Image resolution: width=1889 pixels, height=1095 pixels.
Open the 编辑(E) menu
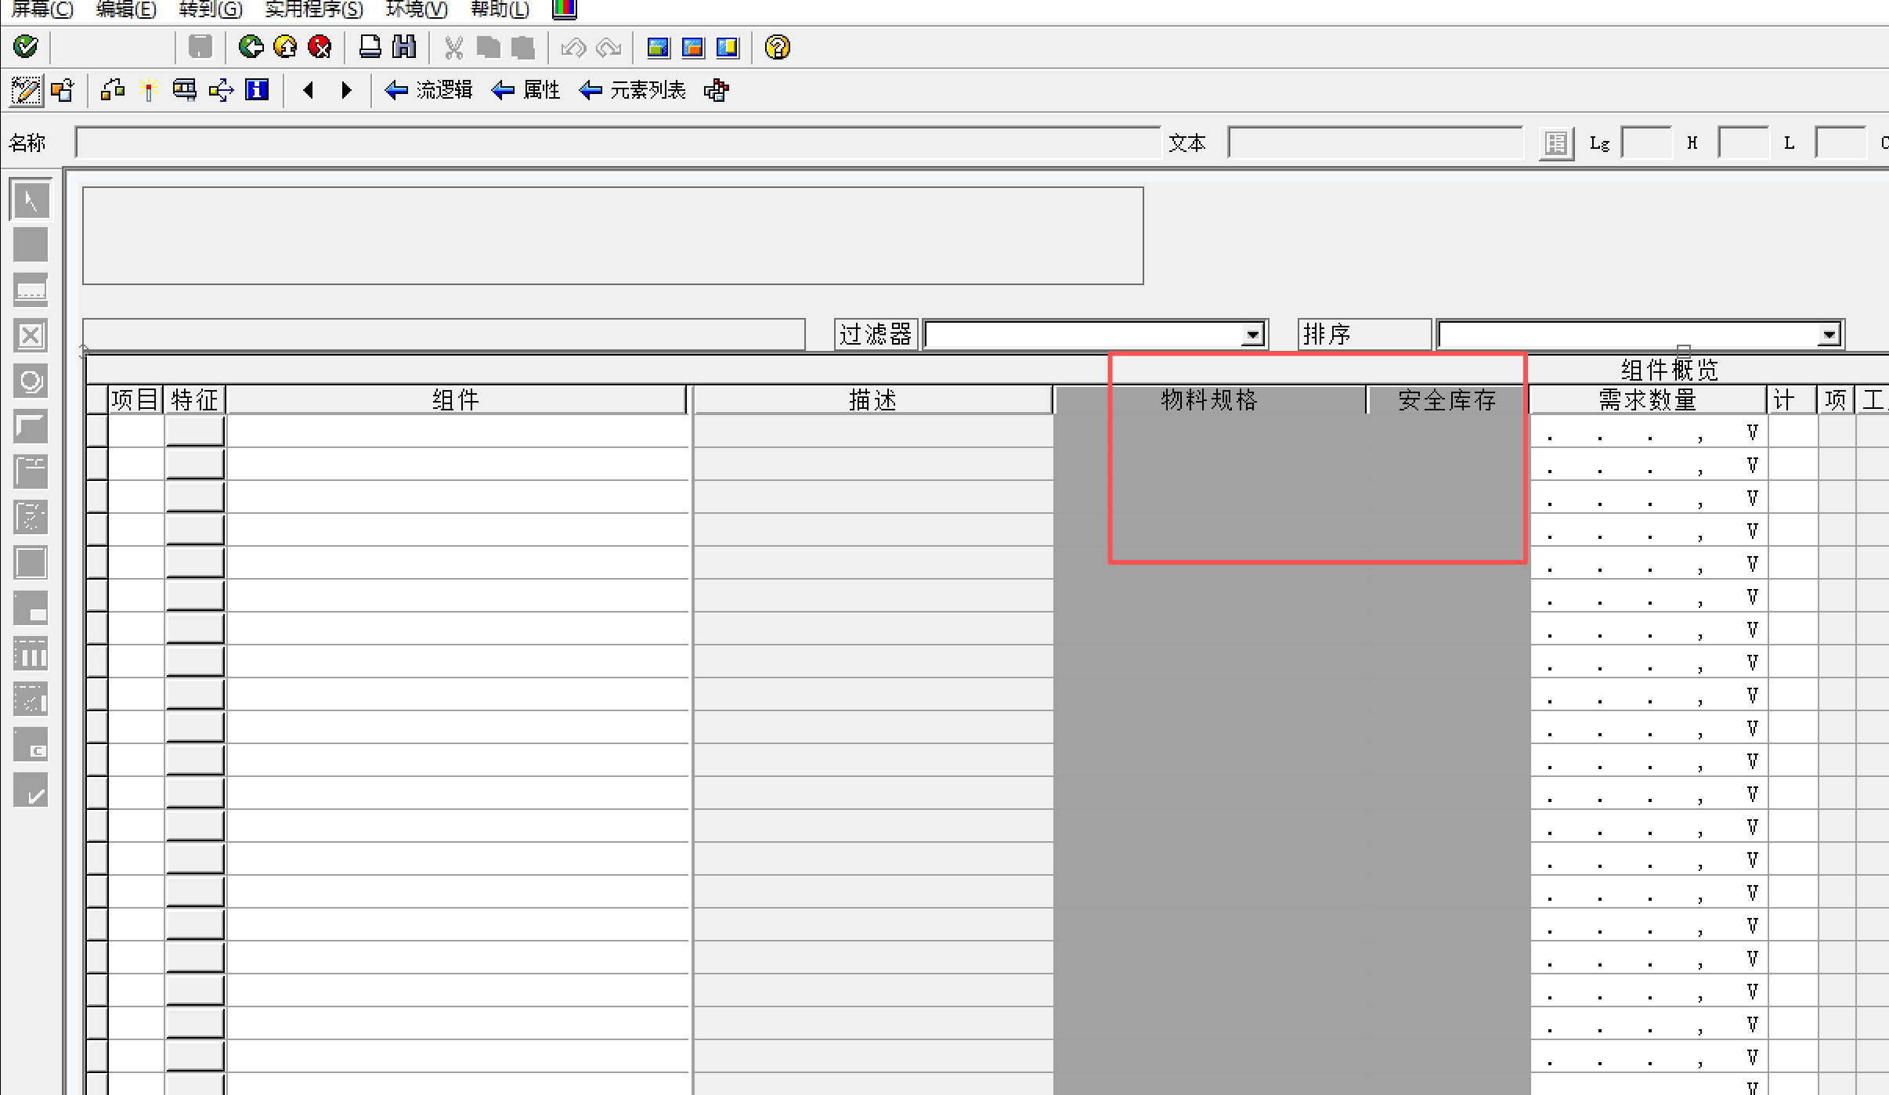[x=126, y=9]
